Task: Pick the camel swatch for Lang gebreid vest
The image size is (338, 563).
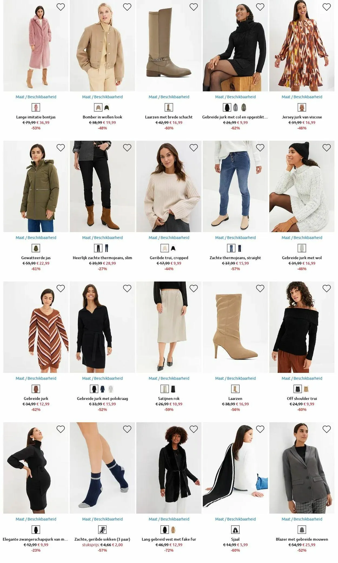Action: 173,529
